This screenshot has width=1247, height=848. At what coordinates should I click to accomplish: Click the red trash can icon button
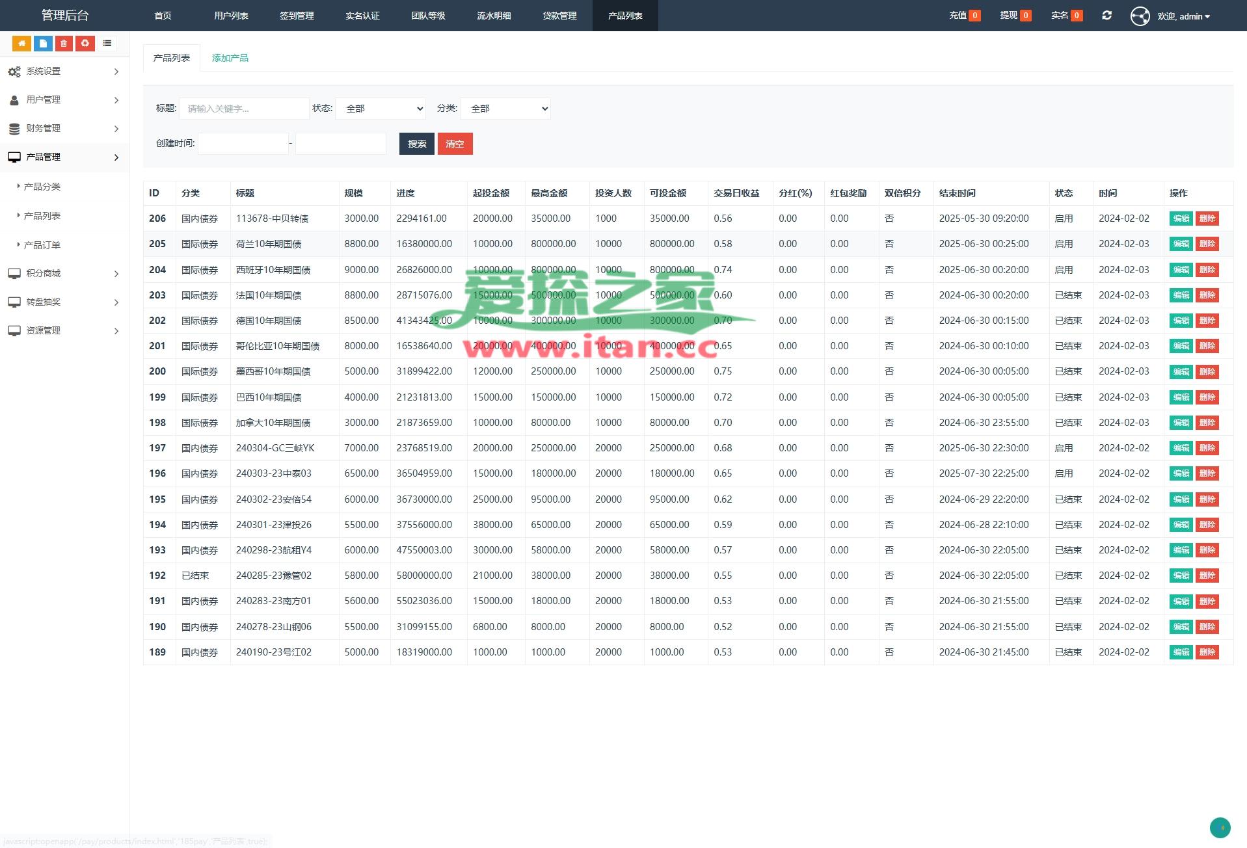coord(64,44)
